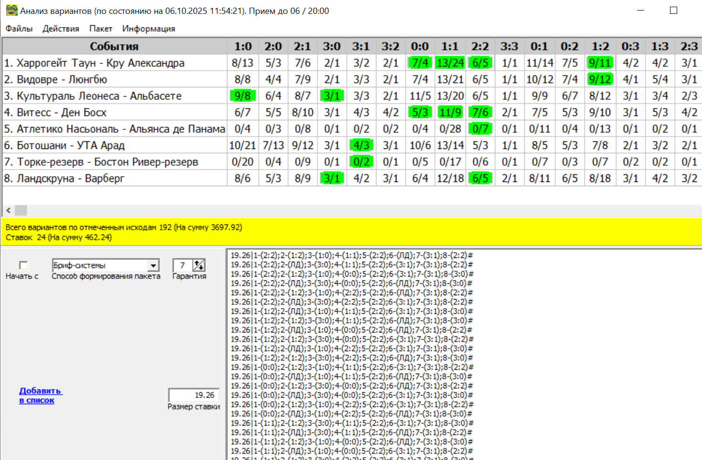This screenshot has height=460, width=702.
Task: Maximize the Анализ вариантов window
Action: (673, 11)
